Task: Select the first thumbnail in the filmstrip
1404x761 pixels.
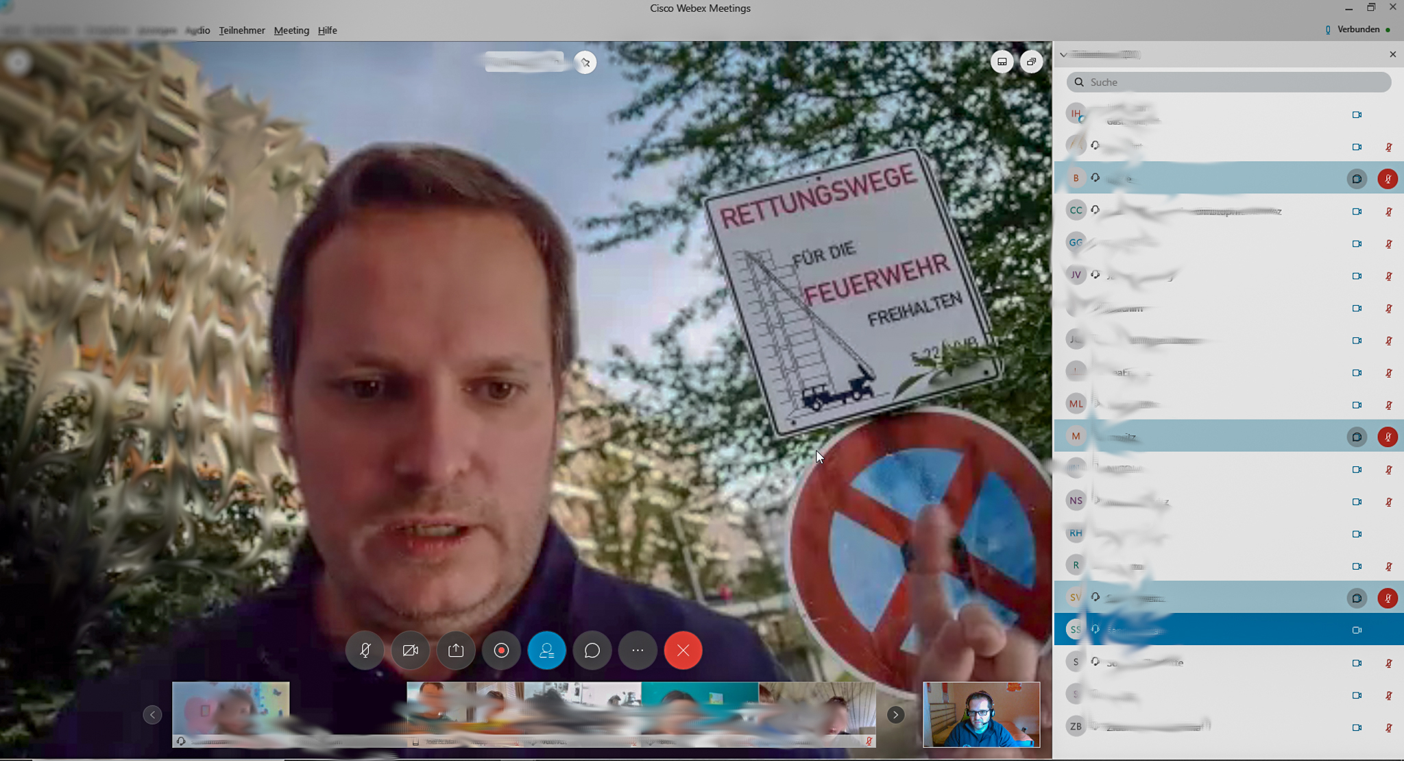Action: coord(230,714)
